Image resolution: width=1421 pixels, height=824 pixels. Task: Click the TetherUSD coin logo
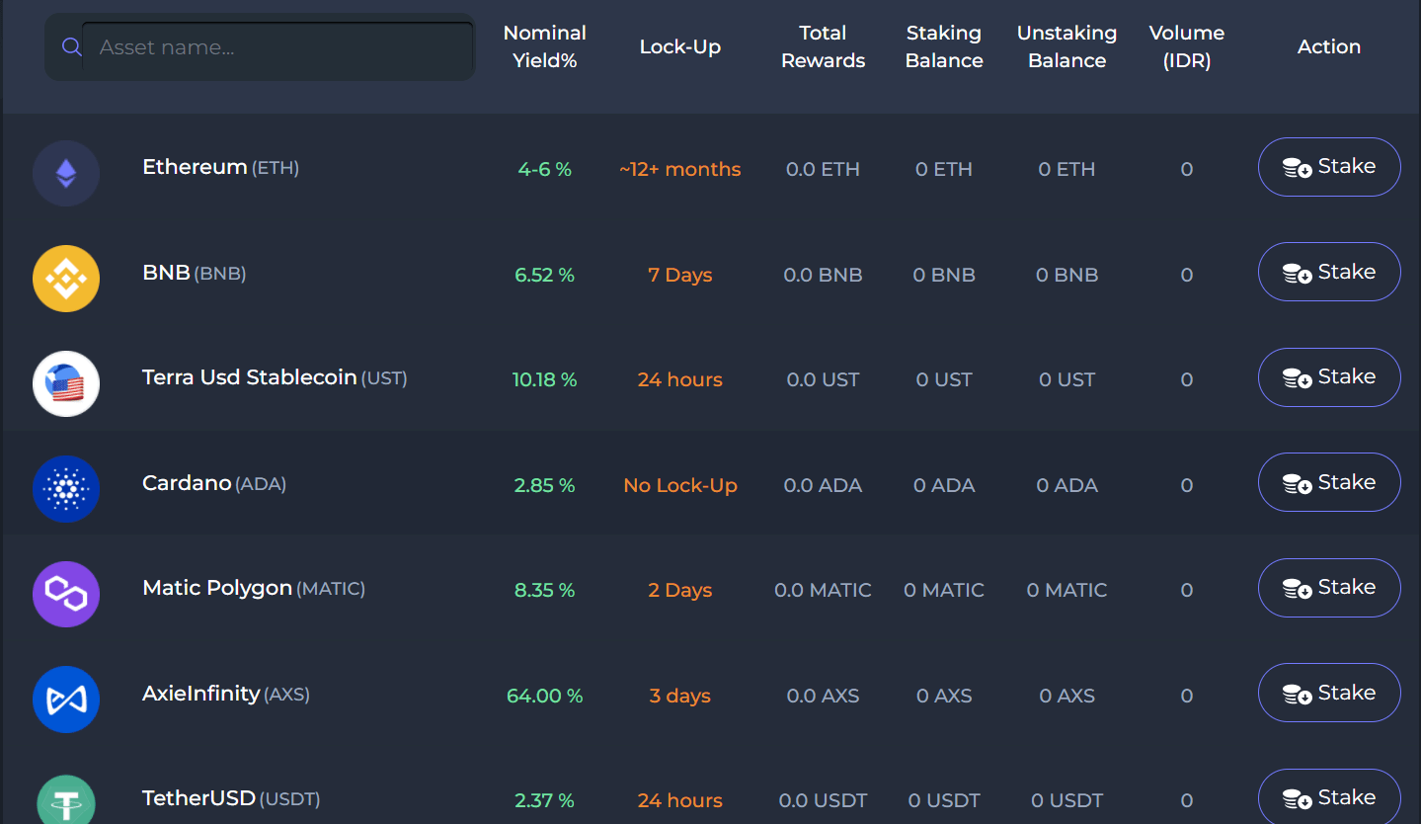coord(66,799)
